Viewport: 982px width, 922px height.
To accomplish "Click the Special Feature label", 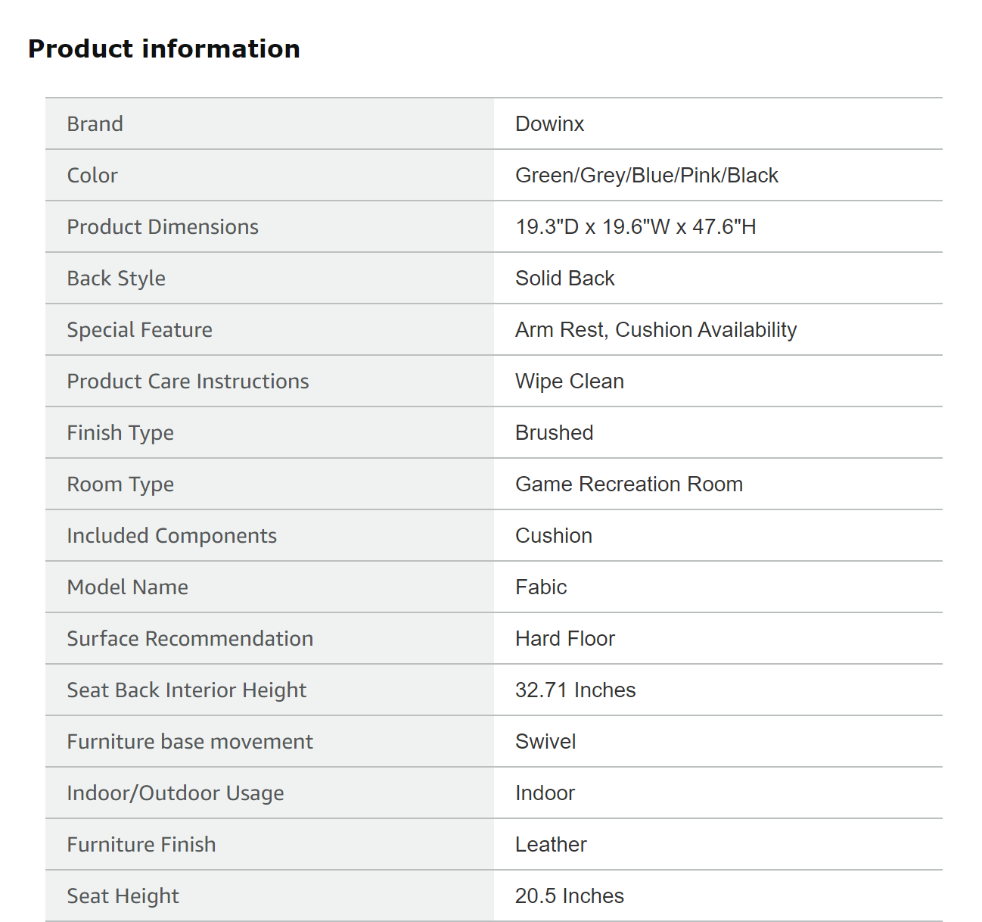I will (139, 330).
